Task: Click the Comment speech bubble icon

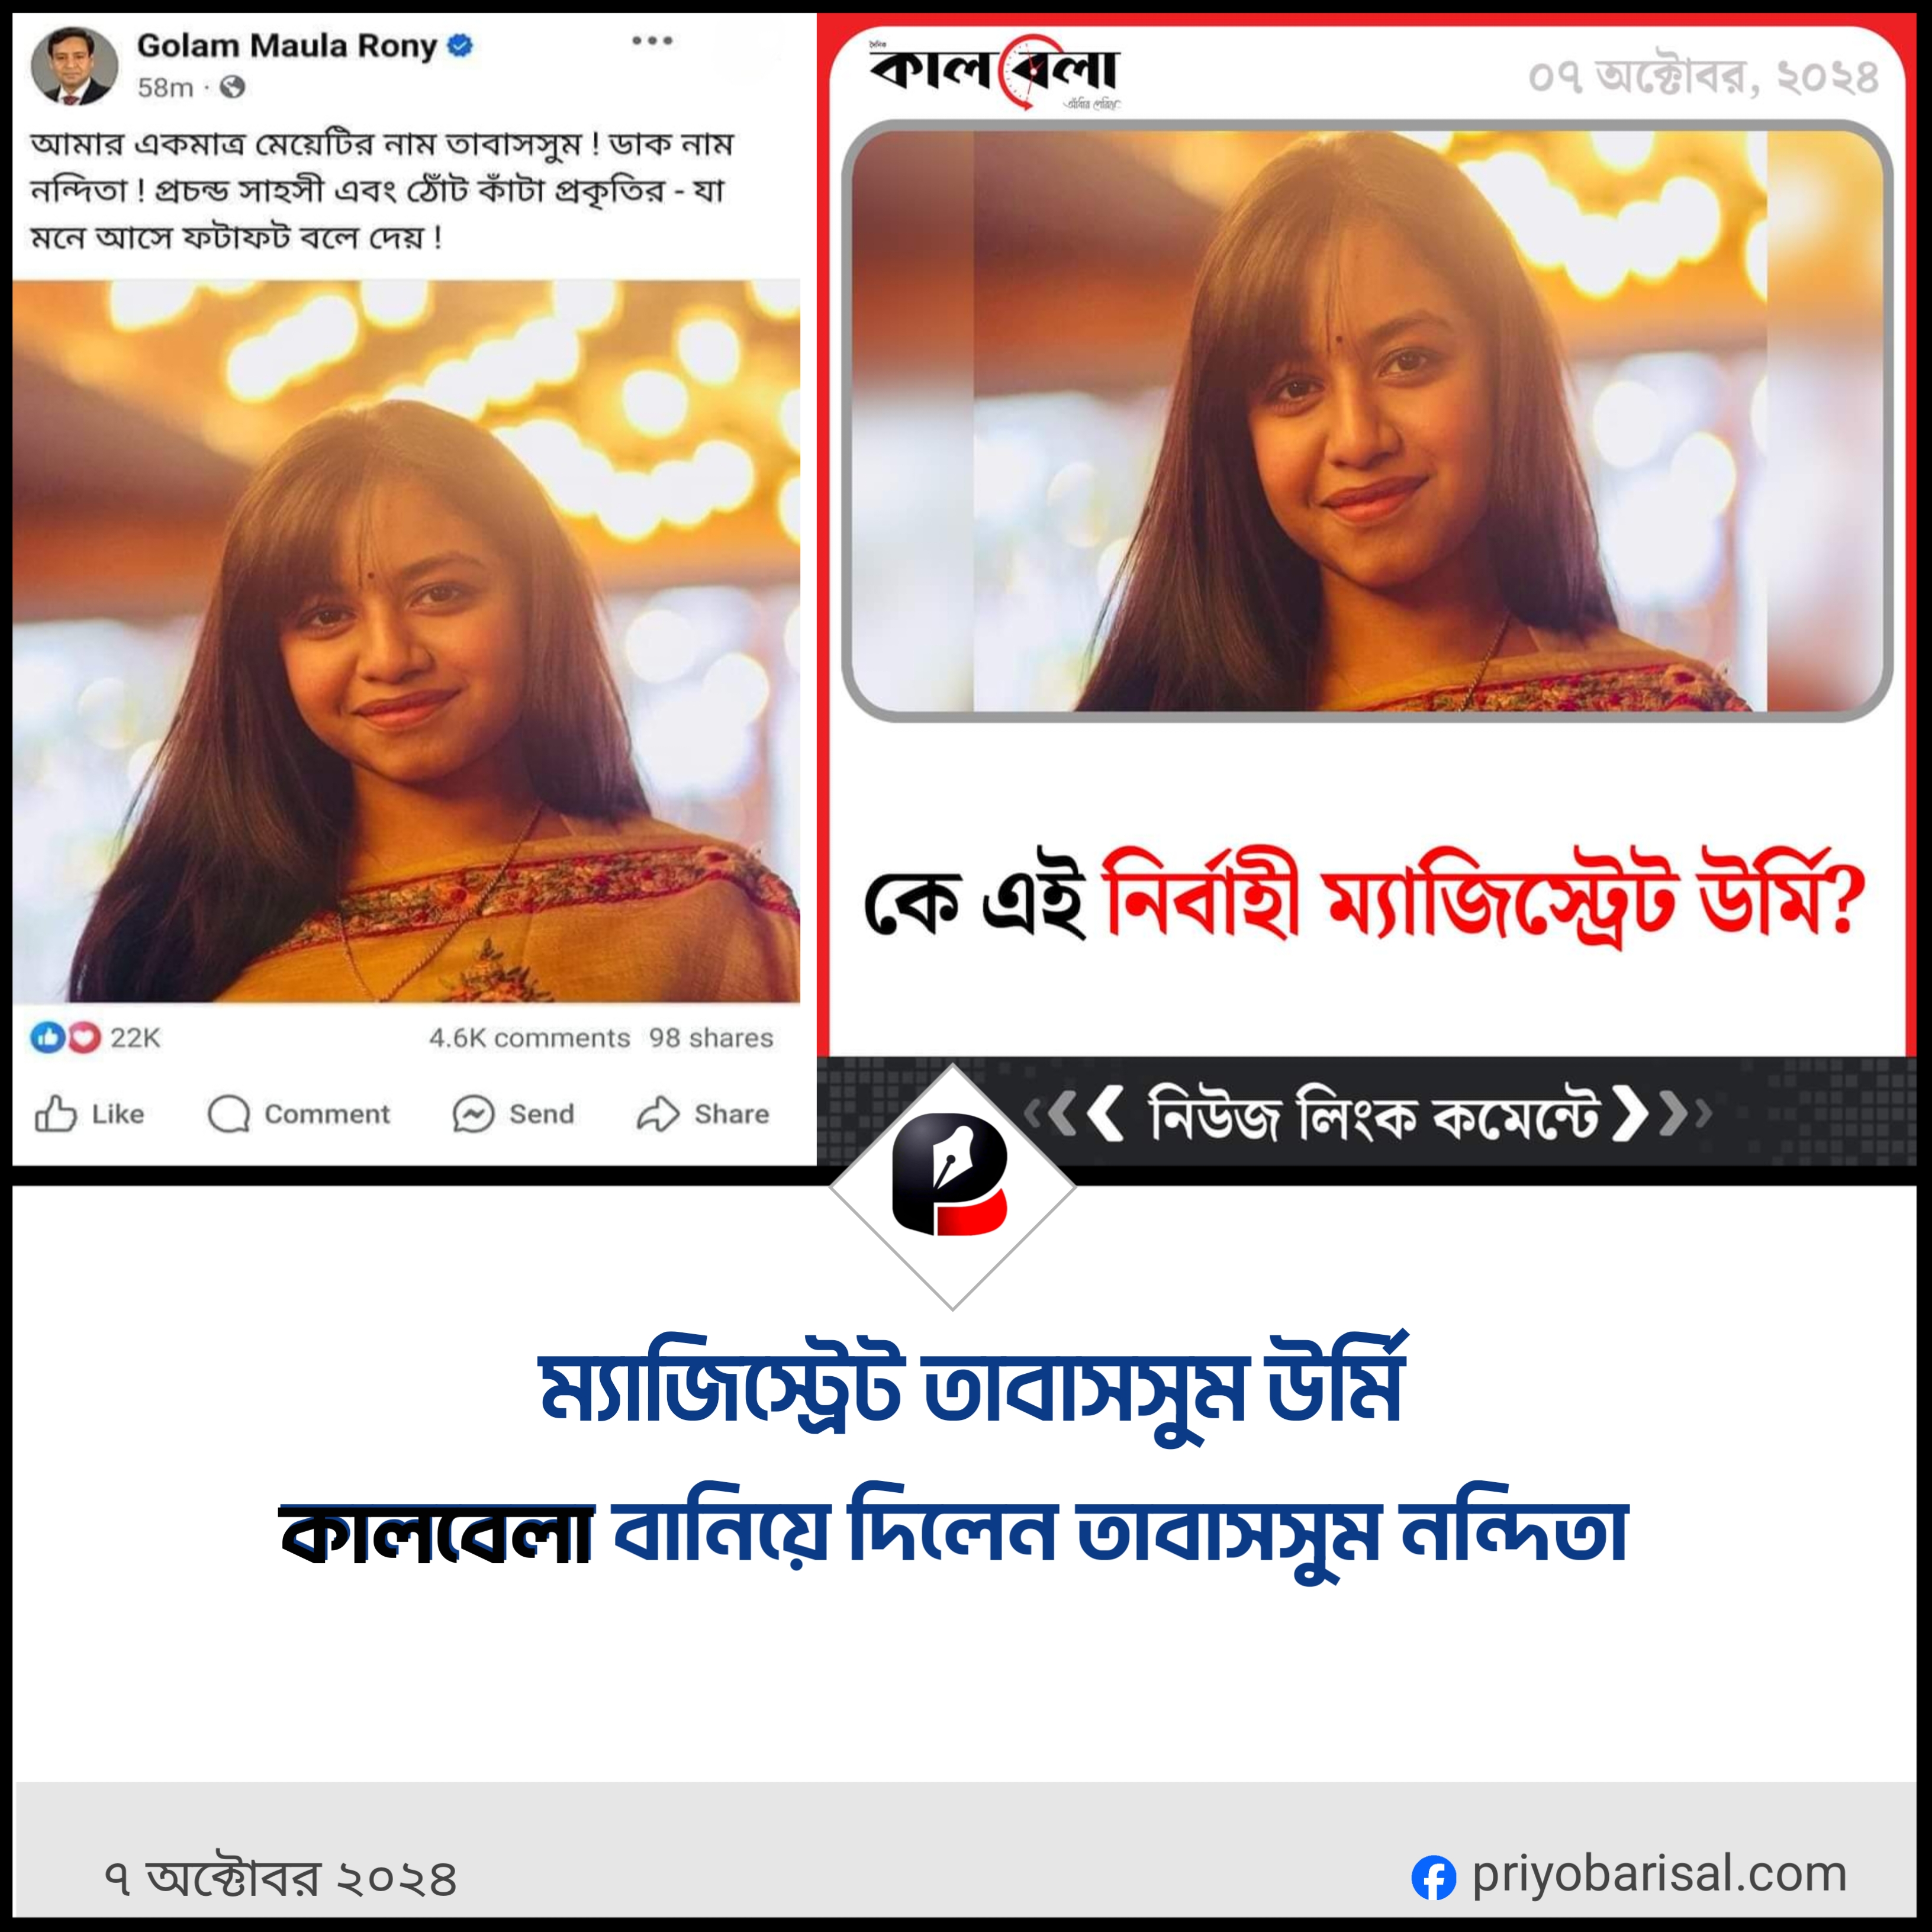Action: pyautogui.click(x=228, y=1113)
